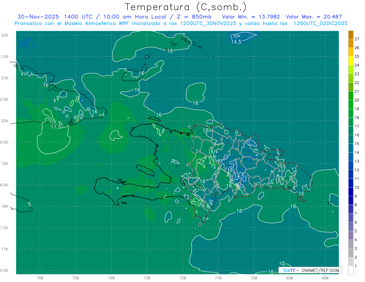This screenshot has width=365, height=282.
Task: Click the 76W longitude axis label
Action: point(40,278)
